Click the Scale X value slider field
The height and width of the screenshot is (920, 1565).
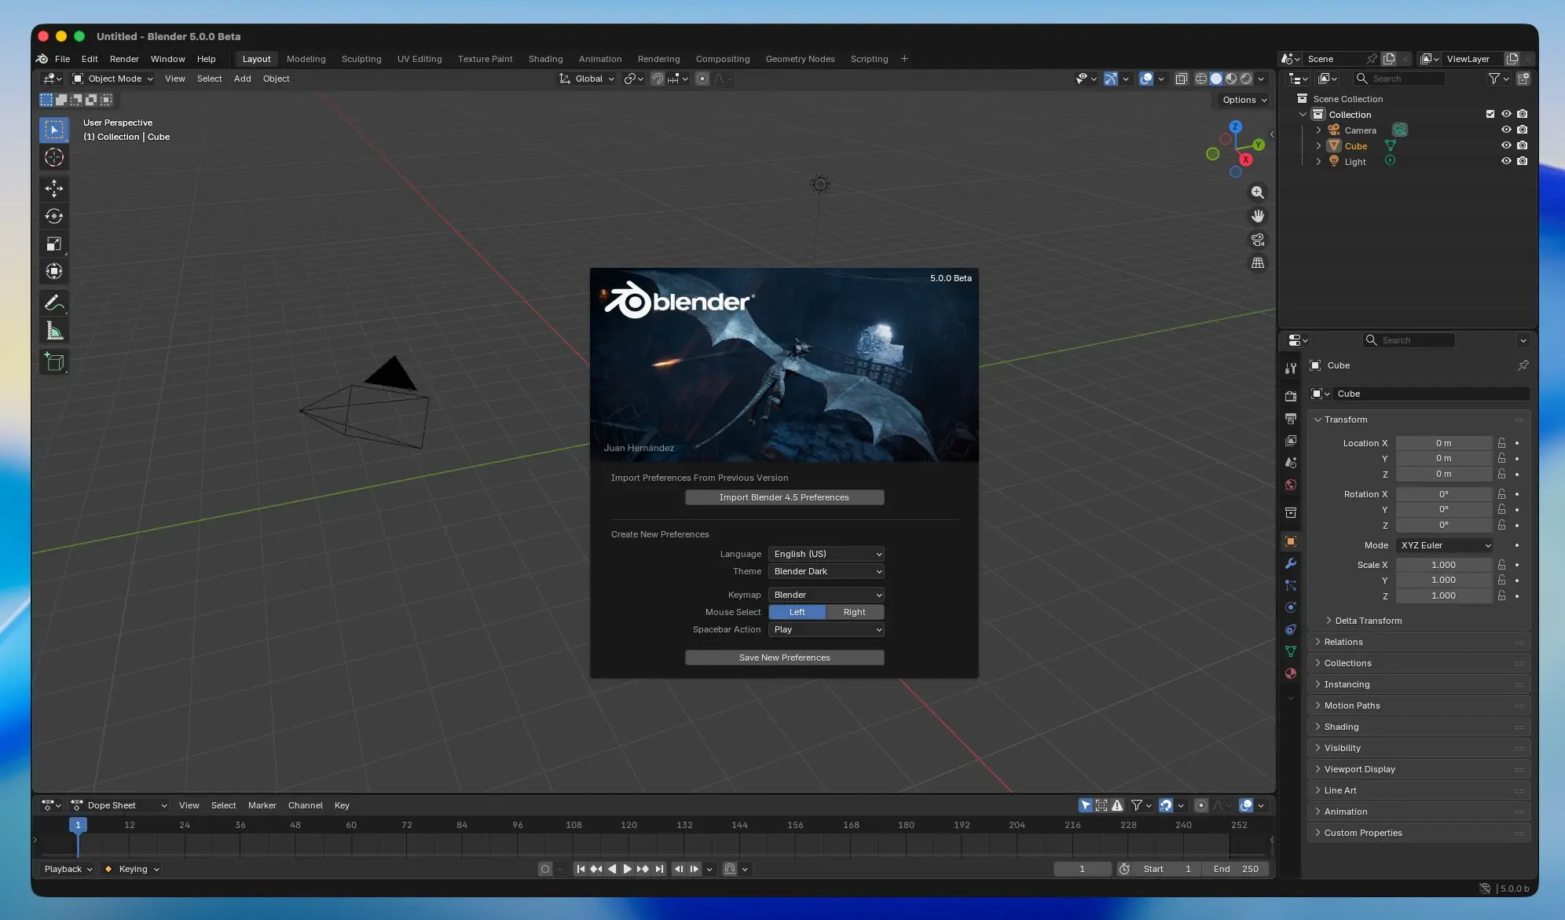pyautogui.click(x=1442, y=565)
